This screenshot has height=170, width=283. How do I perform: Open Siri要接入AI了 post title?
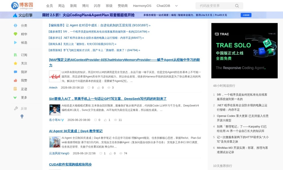[108, 99]
